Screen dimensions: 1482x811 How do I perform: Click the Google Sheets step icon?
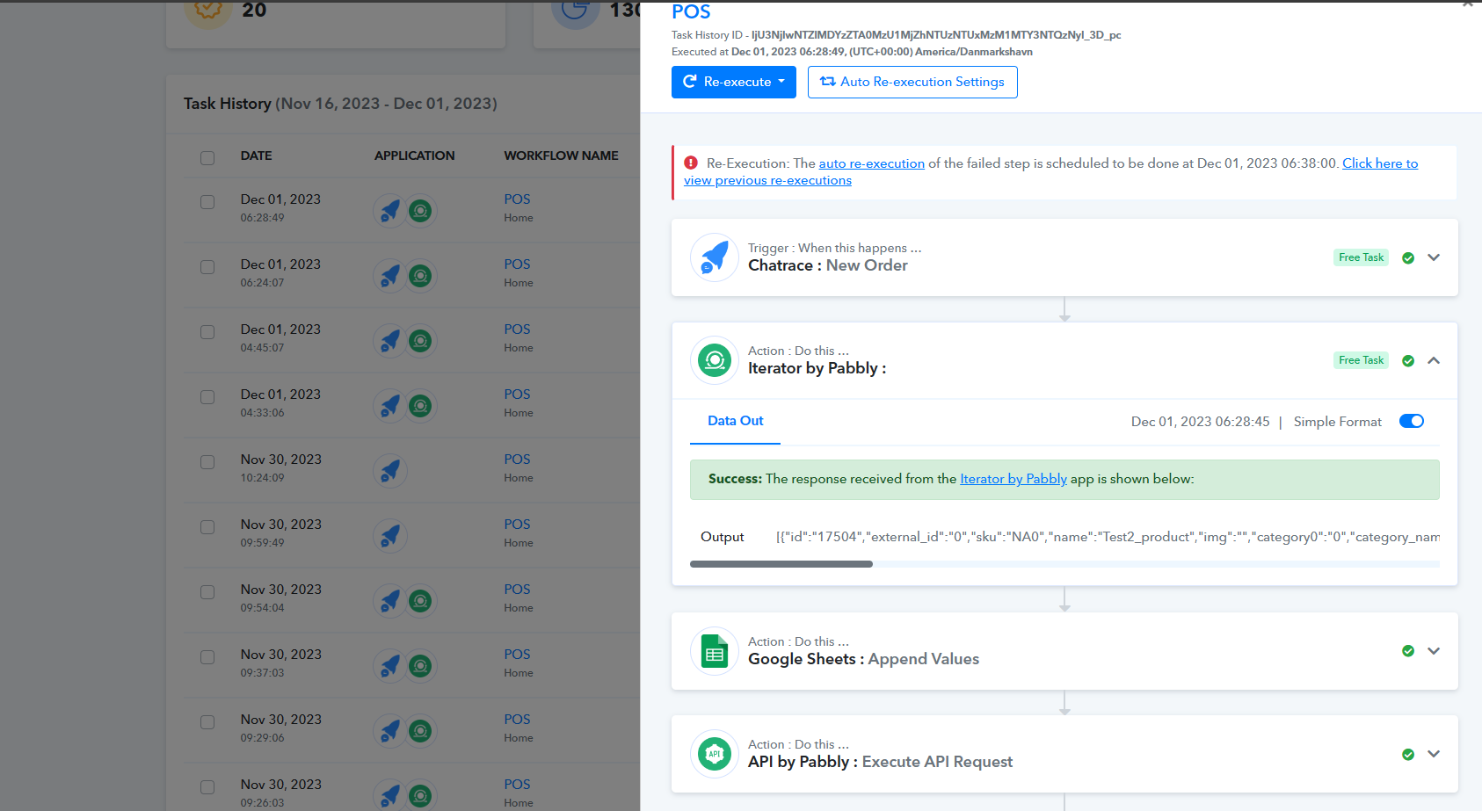tap(715, 651)
